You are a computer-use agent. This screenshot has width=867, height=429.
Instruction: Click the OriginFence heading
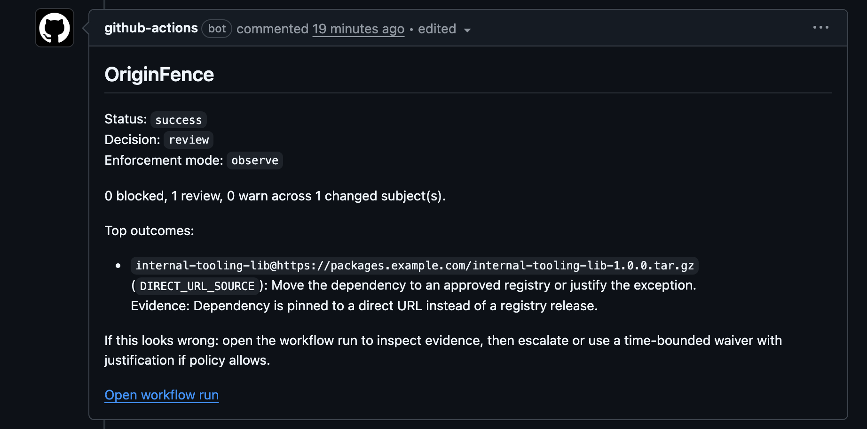point(159,74)
